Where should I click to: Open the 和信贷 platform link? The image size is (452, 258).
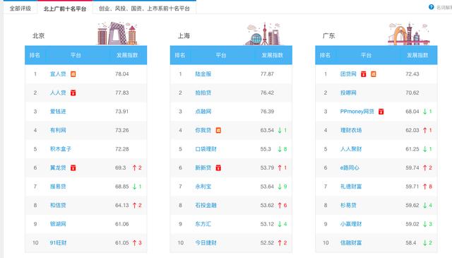(x=58, y=205)
